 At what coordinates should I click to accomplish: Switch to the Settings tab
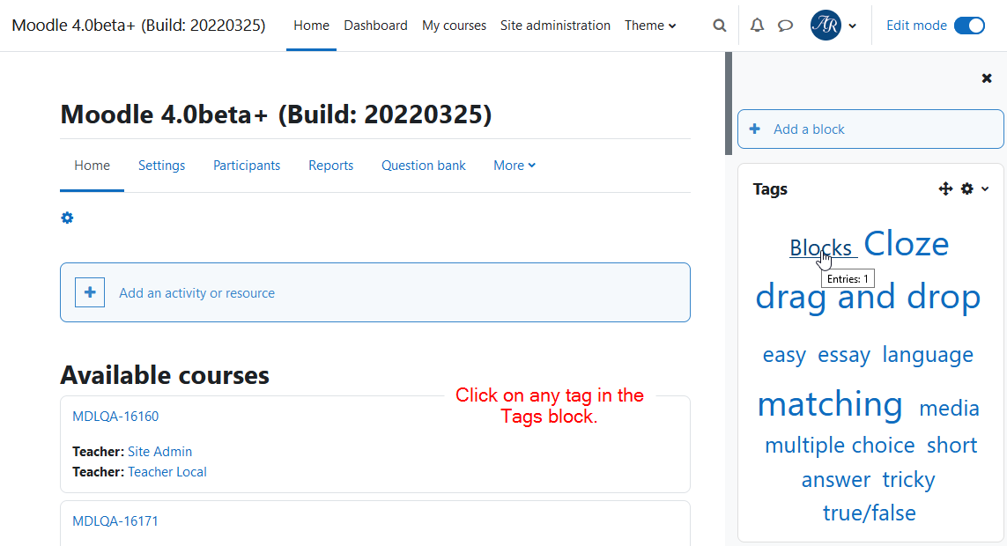[x=162, y=166]
